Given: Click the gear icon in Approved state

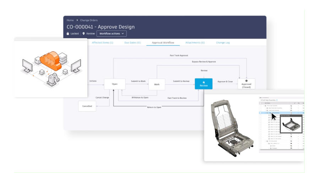Looking at the screenshot, I should tap(246, 81).
